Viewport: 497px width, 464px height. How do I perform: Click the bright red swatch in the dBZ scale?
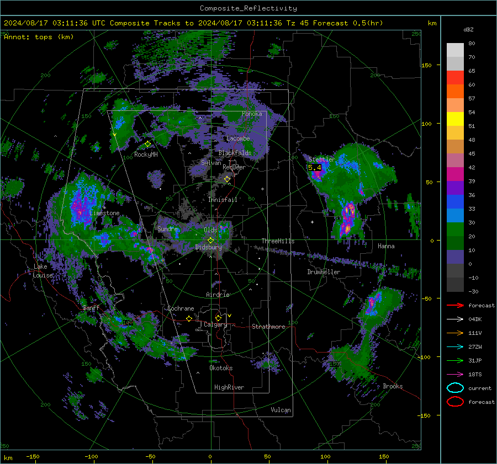pos(455,78)
